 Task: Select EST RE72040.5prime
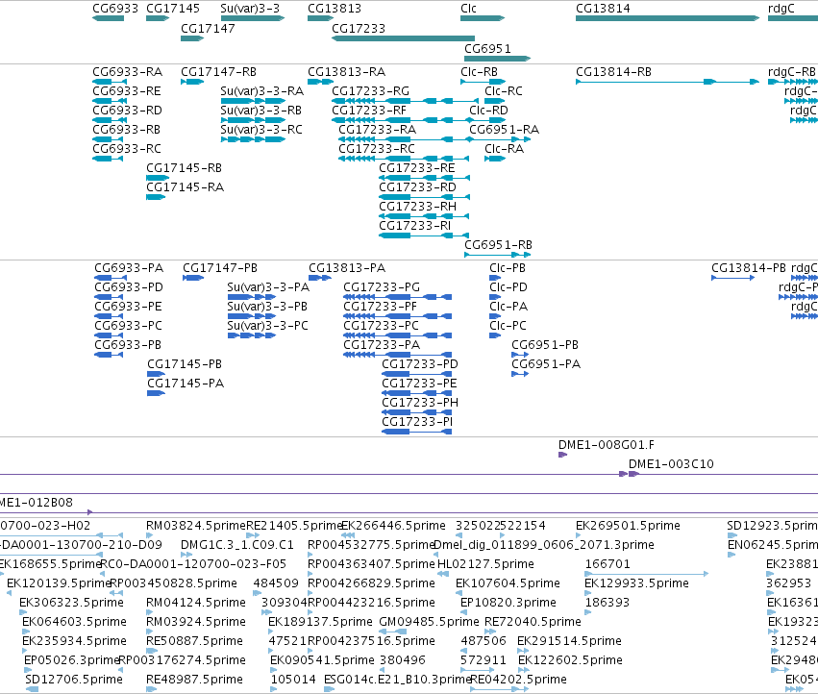click(533, 622)
